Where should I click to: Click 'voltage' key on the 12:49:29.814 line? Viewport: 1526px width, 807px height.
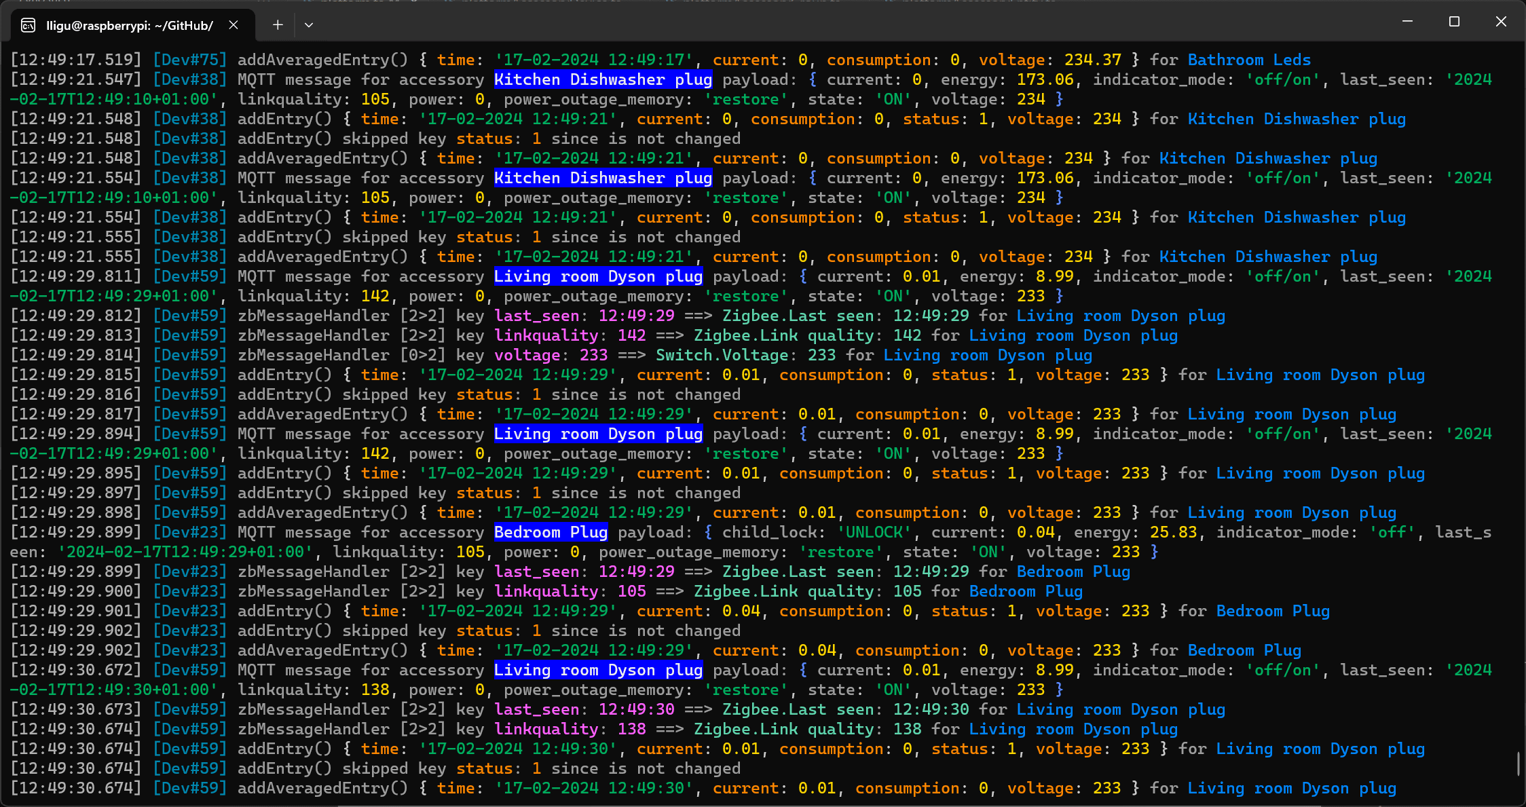527,355
